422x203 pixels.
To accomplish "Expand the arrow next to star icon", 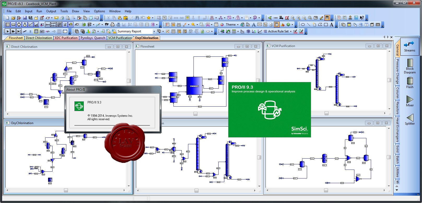I will (153, 18).
